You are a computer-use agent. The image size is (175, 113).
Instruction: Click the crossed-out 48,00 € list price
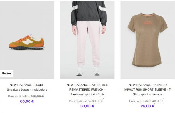click(x=158, y=101)
